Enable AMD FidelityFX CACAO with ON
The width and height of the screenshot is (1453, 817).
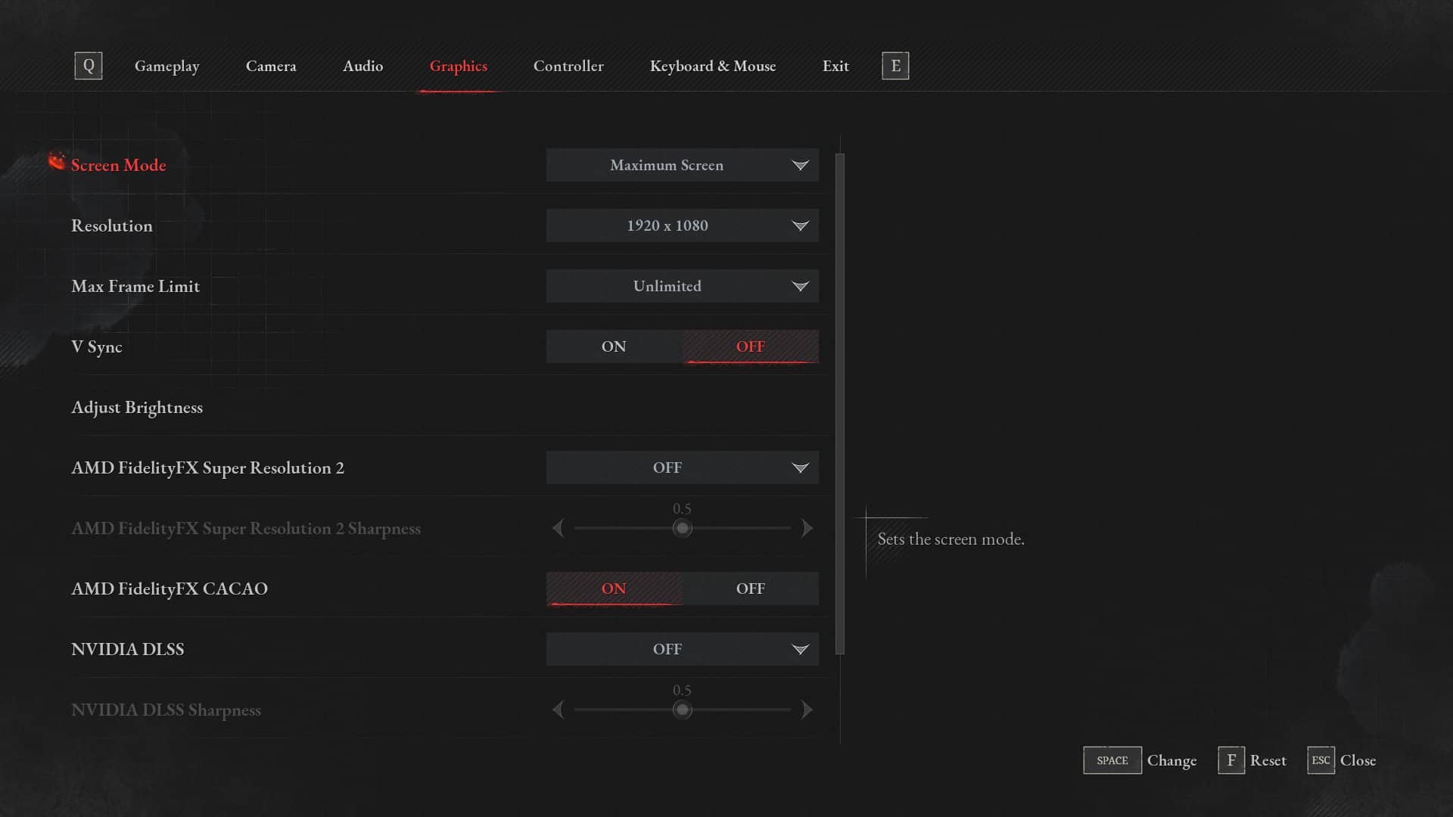coord(614,589)
